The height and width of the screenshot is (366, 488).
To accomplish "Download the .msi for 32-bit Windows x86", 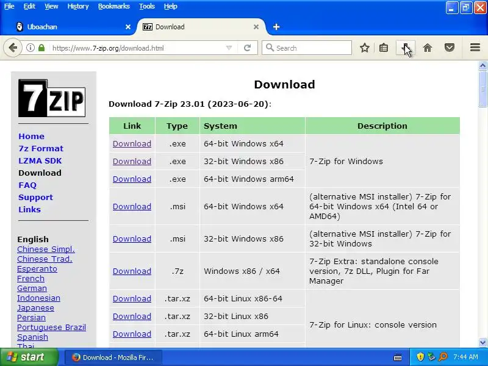I will [132, 239].
